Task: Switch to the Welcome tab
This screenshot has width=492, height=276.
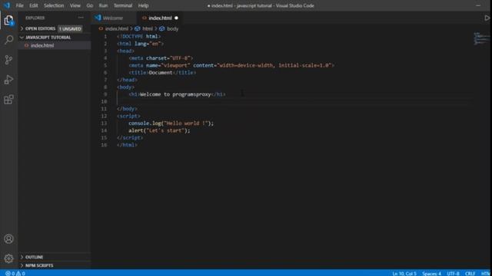Action: 113,18
